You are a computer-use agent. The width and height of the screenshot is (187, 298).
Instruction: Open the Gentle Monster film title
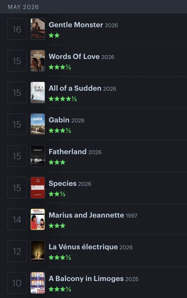coord(76,25)
